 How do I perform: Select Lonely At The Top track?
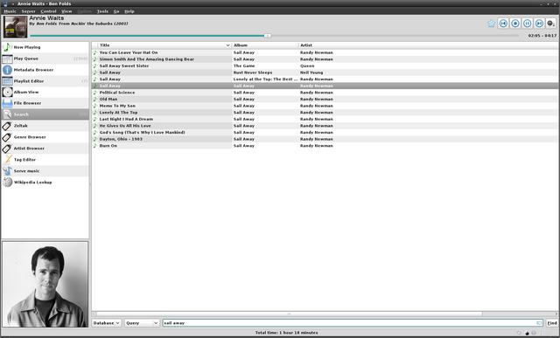[x=118, y=113]
